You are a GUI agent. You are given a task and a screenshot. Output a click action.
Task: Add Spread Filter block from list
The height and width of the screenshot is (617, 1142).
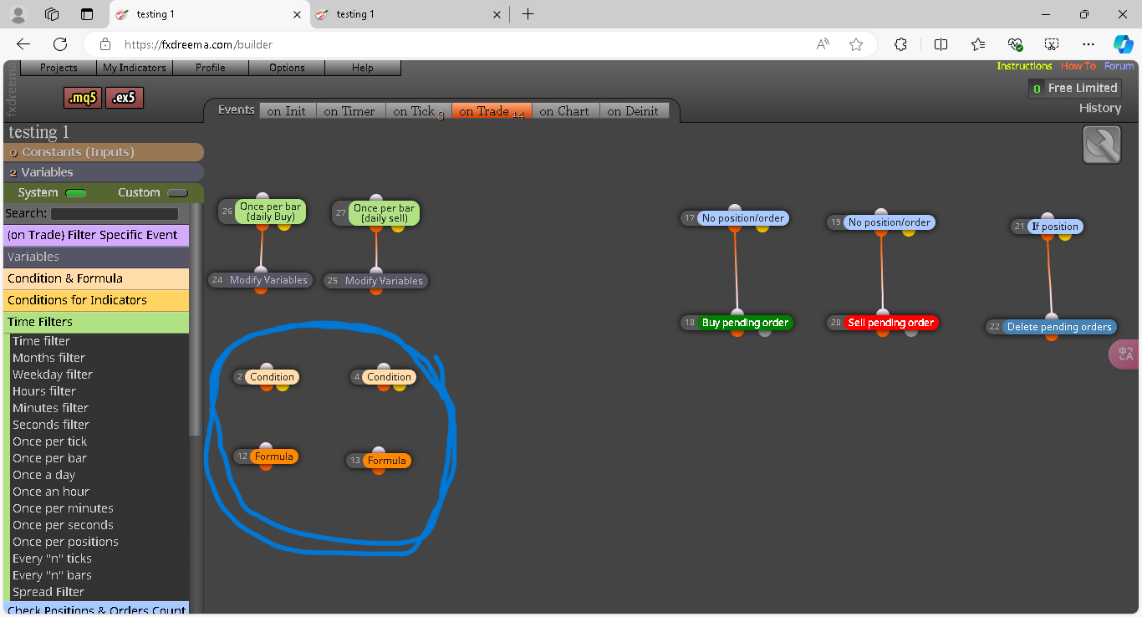48,592
